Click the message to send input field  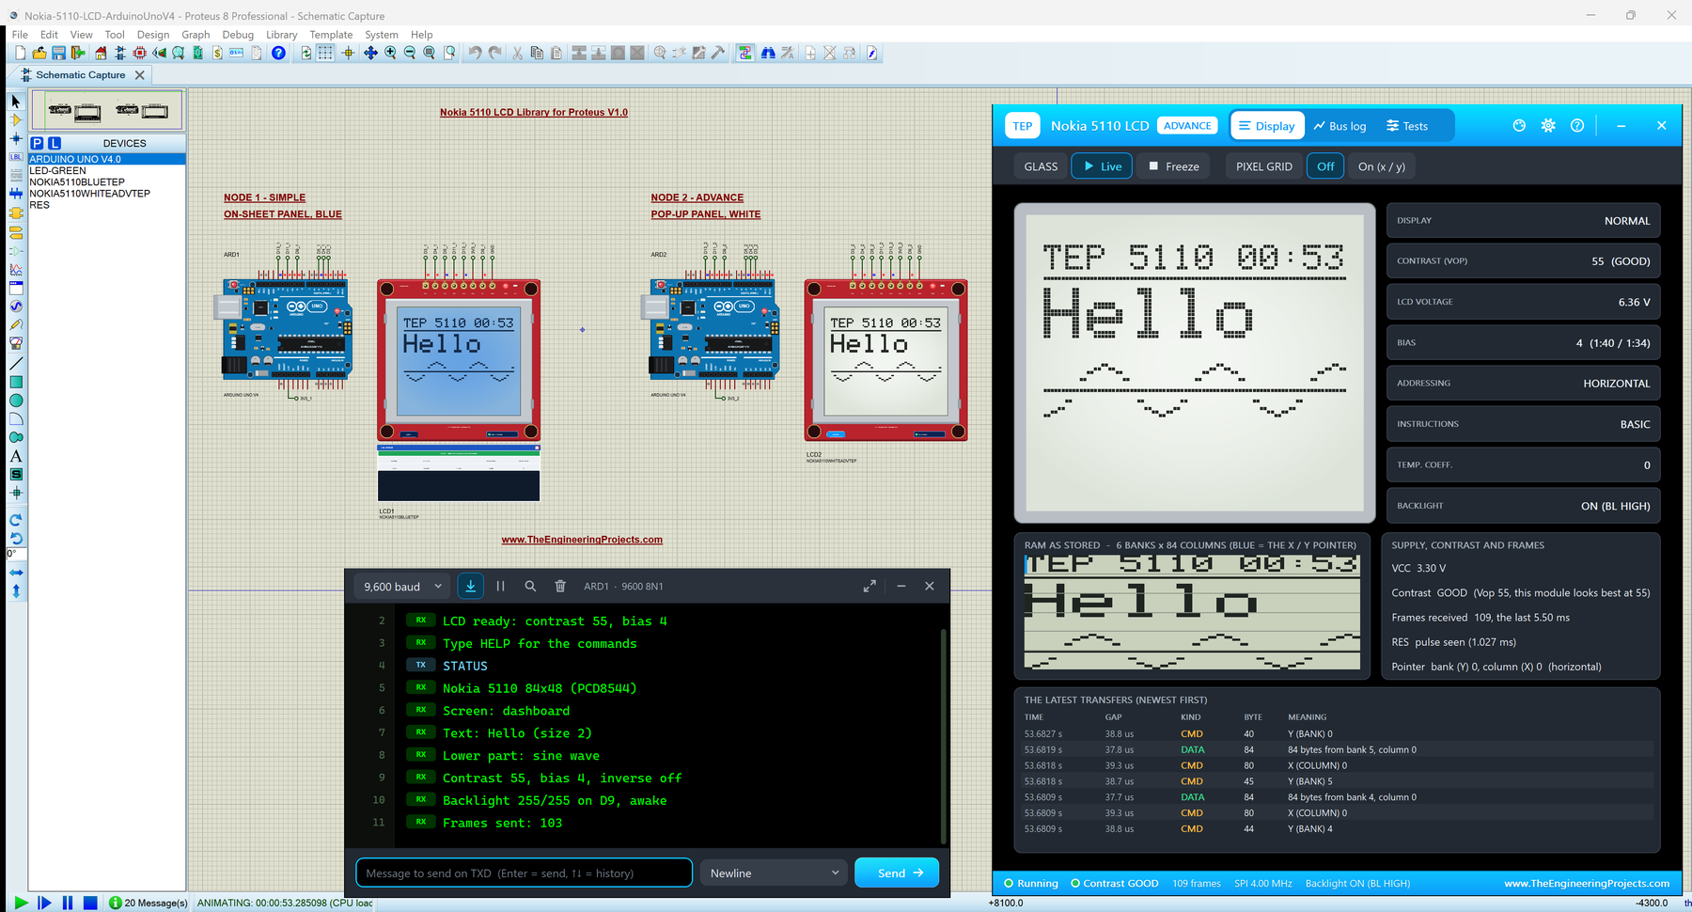524,873
